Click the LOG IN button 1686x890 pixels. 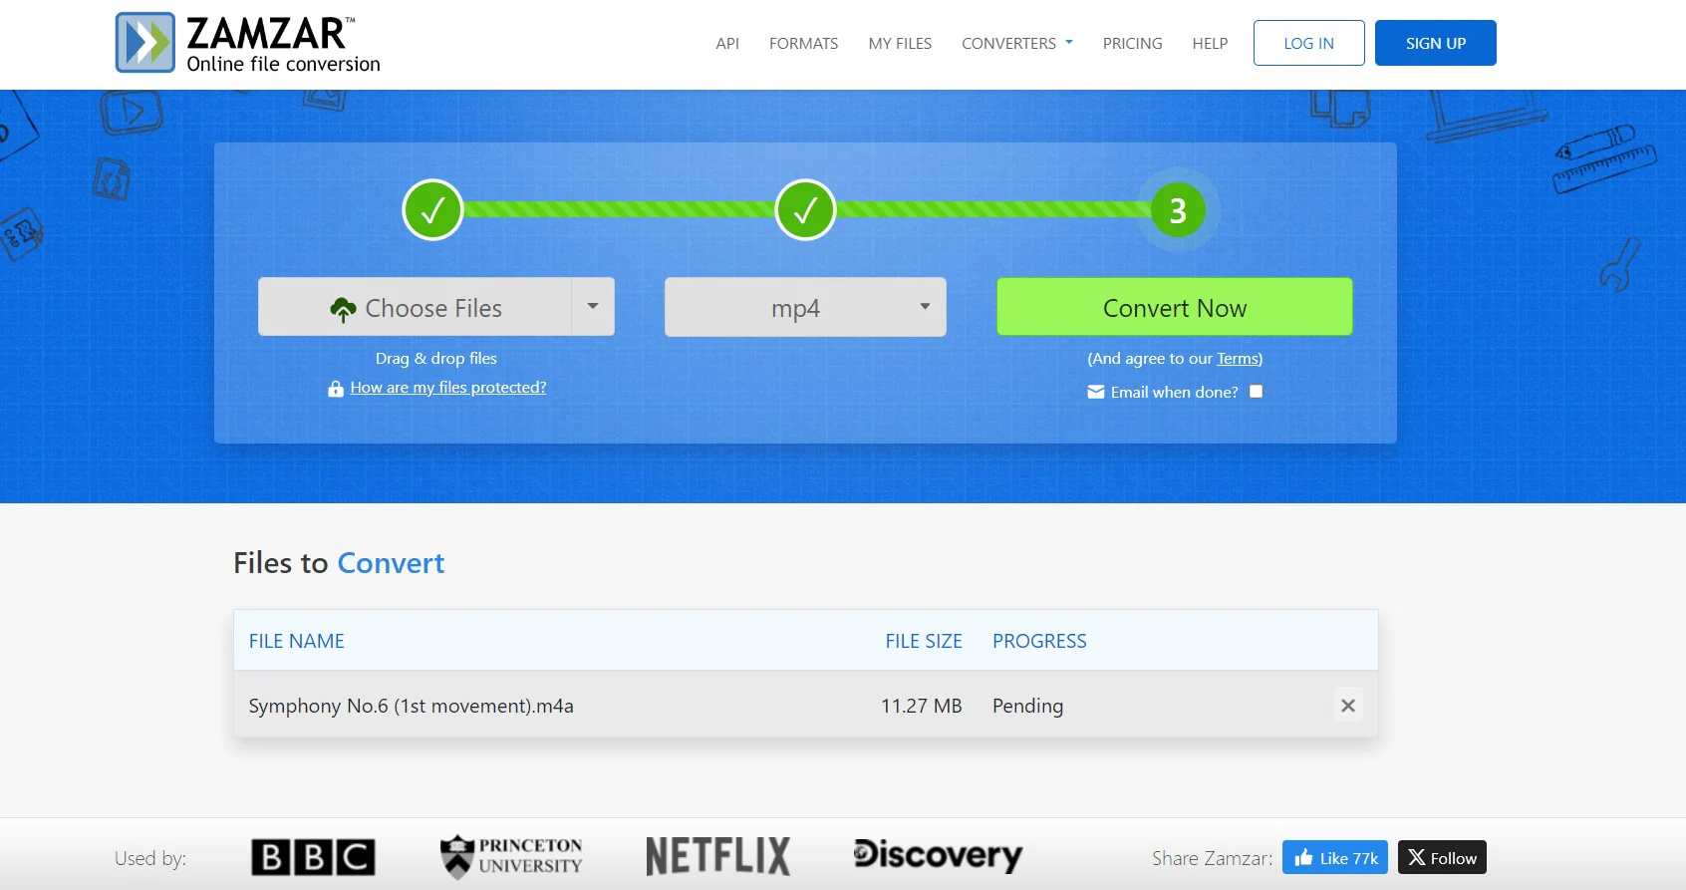pyautogui.click(x=1308, y=43)
